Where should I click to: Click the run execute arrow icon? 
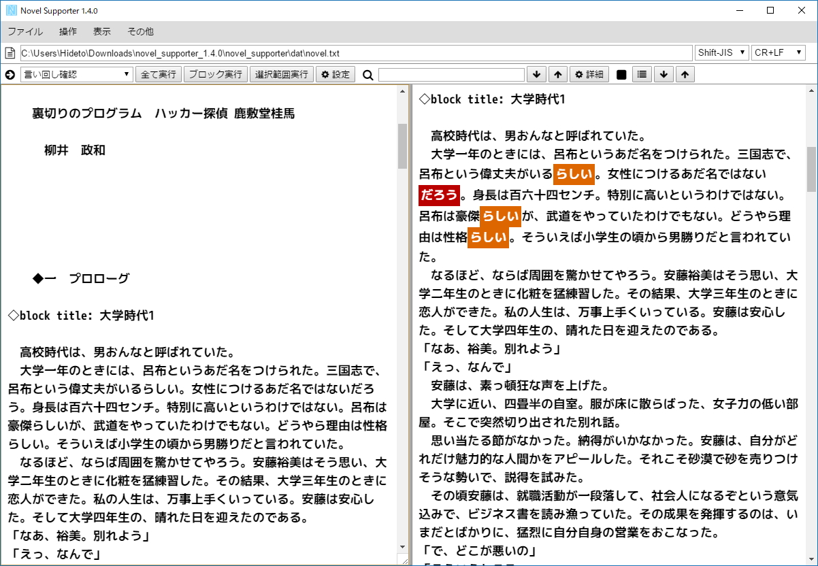(9, 74)
